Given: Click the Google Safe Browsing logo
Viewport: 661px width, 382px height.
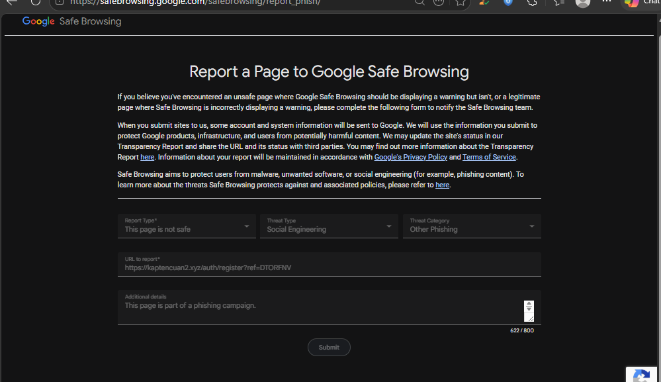Looking at the screenshot, I should (x=71, y=21).
